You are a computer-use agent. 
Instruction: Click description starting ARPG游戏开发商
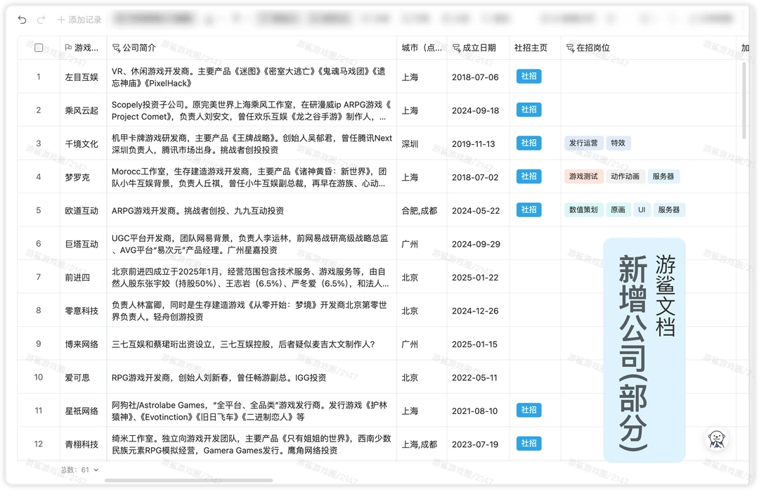(x=251, y=211)
